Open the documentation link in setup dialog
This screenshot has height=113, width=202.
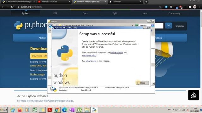(89, 55)
